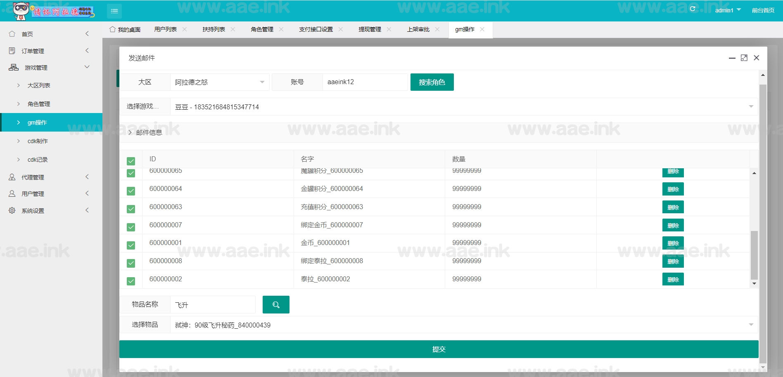Click the item table scroll-down arrow
783x377 pixels.
pyautogui.click(x=754, y=283)
